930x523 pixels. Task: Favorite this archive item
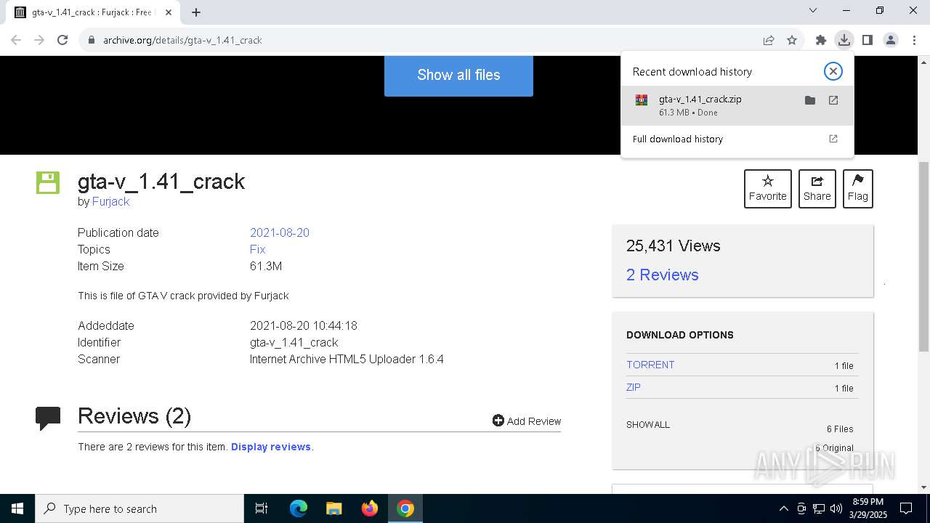pyautogui.click(x=767, y=189)
